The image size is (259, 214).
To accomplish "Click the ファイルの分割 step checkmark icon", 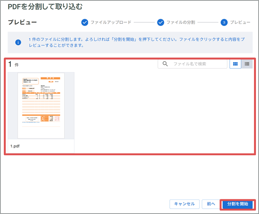I will pyautogui.click(x=160, y=22).
